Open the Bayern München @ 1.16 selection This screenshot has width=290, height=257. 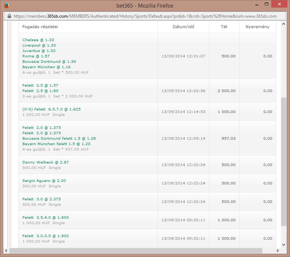(46, 67)
